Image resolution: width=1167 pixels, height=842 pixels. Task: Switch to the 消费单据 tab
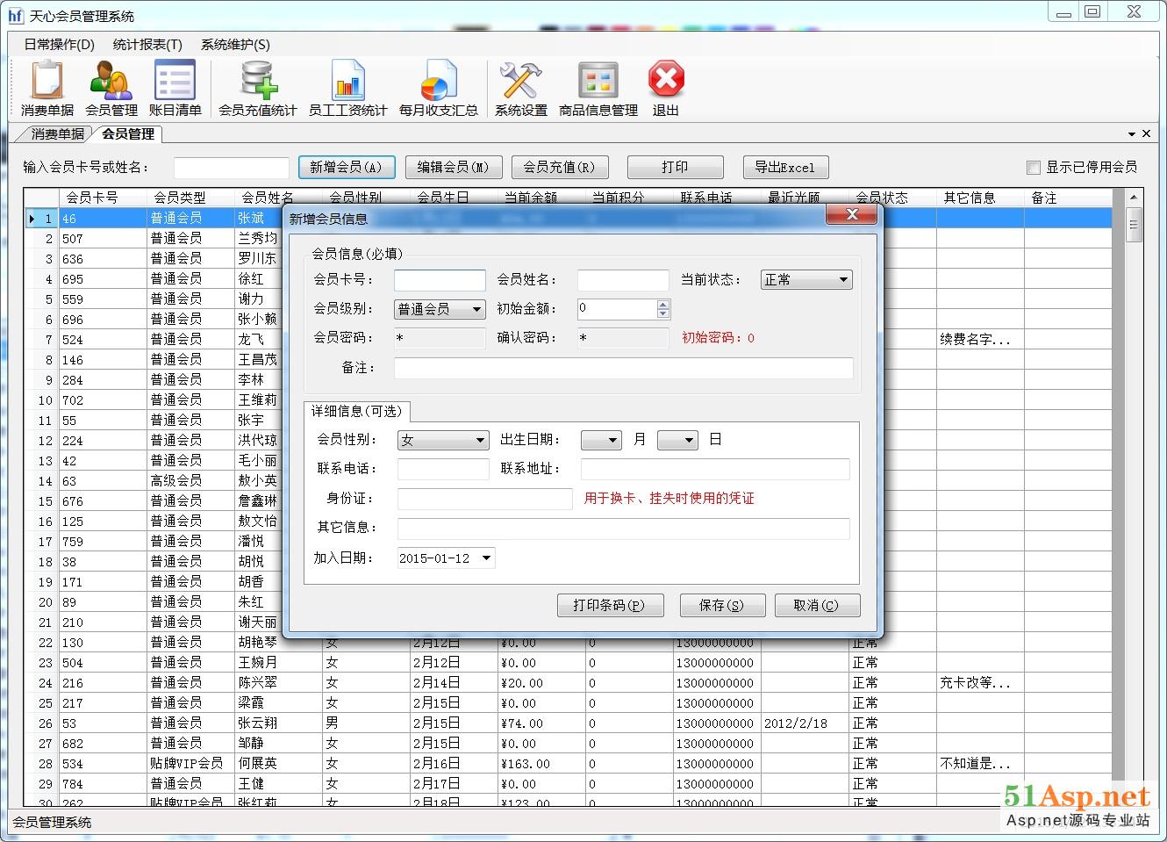[x=57, y=133]
